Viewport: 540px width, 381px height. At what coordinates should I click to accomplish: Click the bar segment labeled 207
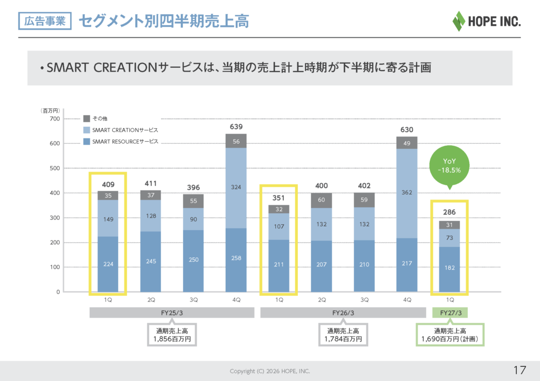(321, 266)
